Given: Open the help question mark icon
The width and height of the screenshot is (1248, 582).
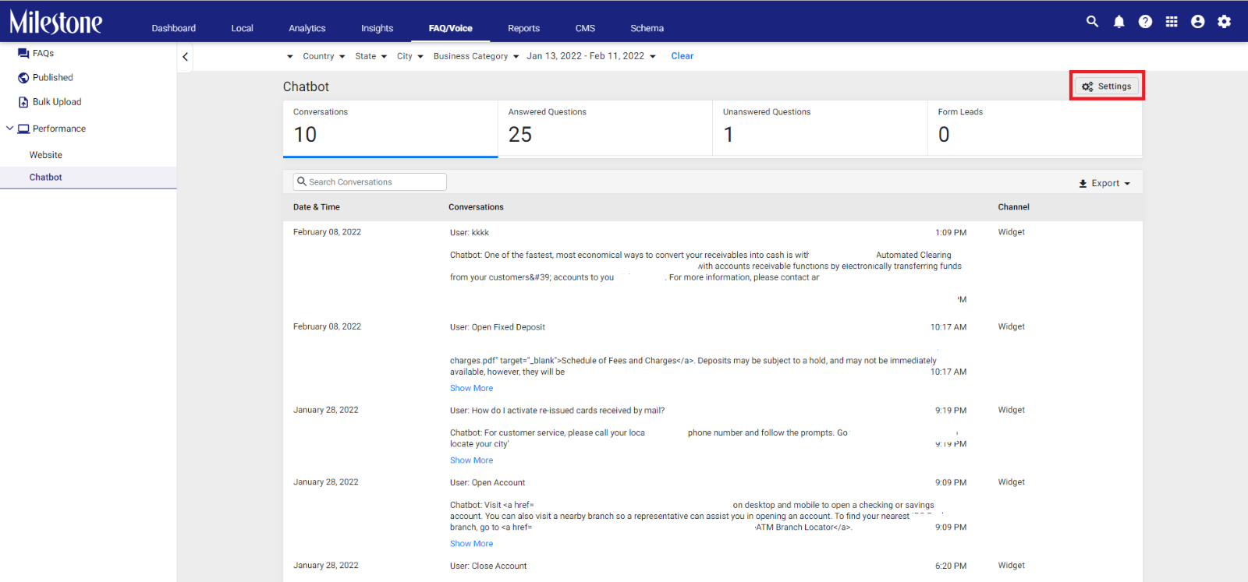Looking at the screenshot, I should (x=1145, y=22).
